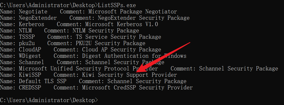Click the Microsoft CredSSP Security Provider comment

[x=137, y=88]
